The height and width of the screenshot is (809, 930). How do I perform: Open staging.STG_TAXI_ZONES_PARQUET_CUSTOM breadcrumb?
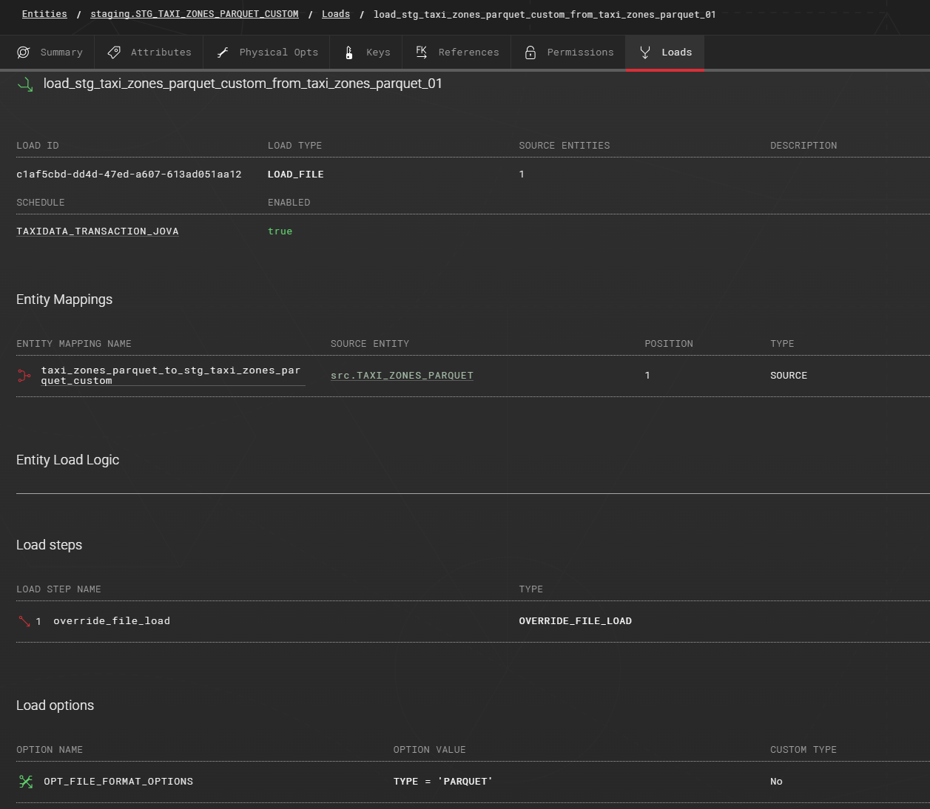(195, 14)
